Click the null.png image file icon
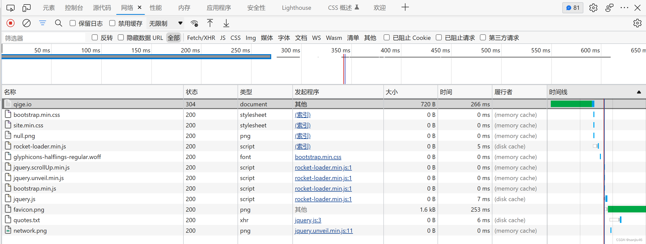646x244 pixels. 8,136
